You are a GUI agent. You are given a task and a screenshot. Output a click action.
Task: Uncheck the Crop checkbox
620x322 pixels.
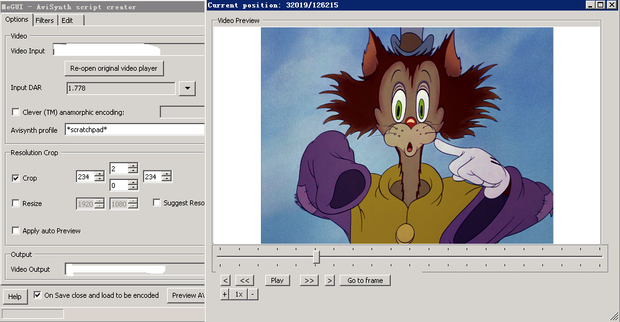(16, 178)
